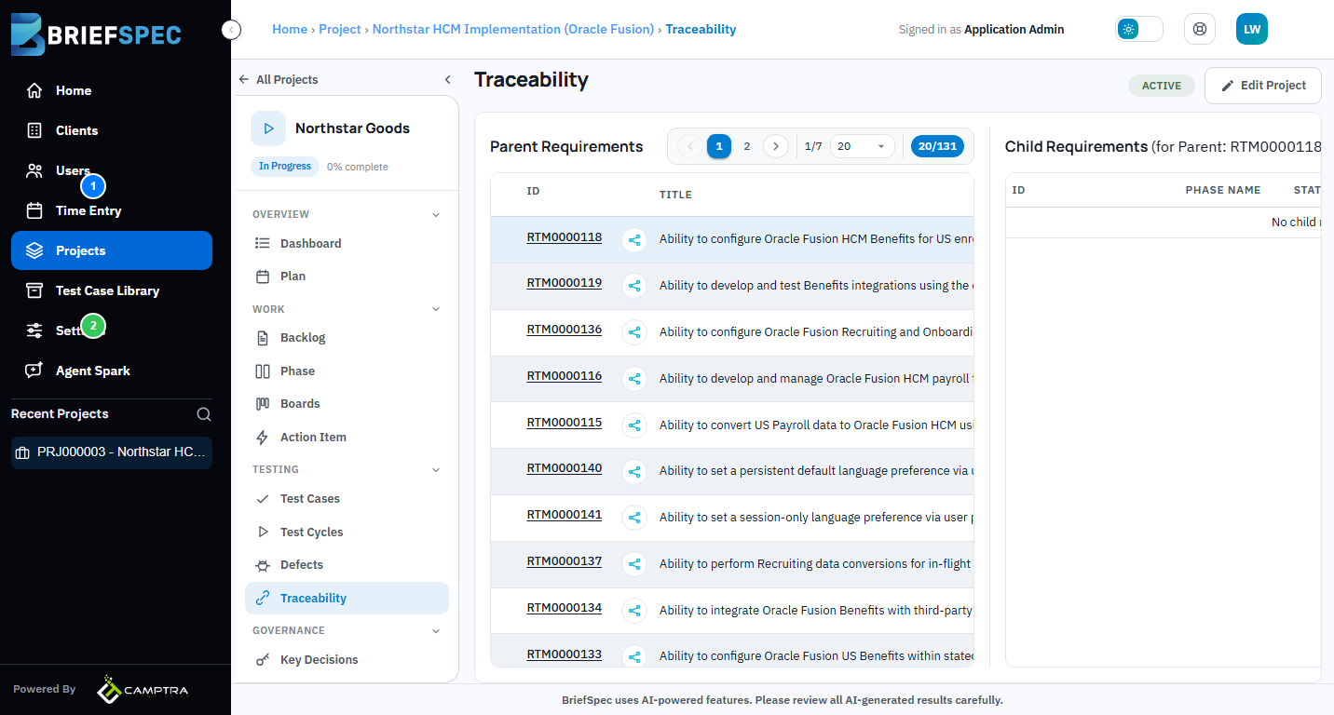Click the Home icon in the sidebar
1334x715 pixels.
click(x=34, y=90)
